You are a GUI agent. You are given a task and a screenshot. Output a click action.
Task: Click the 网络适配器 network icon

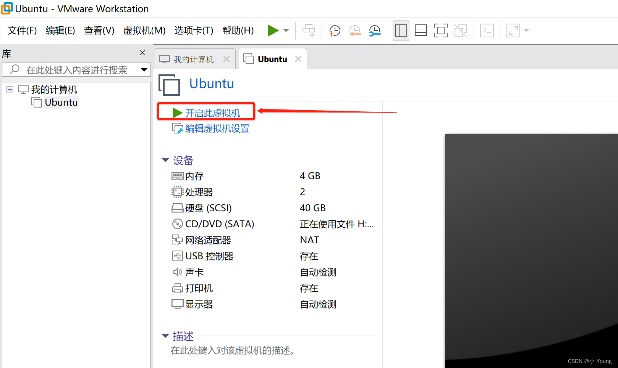pos(178,240)
